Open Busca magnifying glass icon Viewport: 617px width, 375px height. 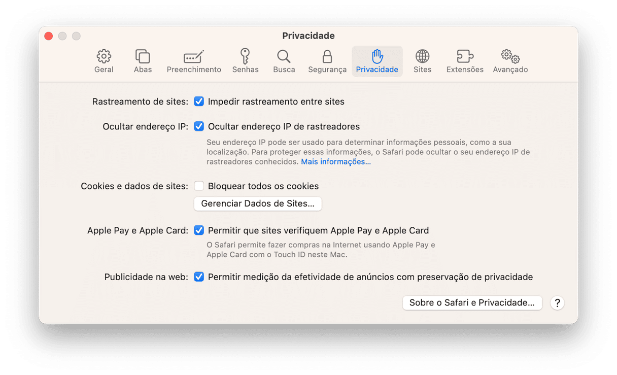(x=284, y=56)
